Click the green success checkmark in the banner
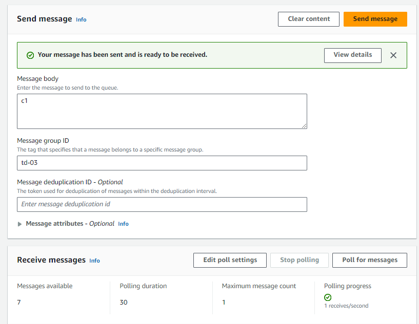 (x=30, y=55)
